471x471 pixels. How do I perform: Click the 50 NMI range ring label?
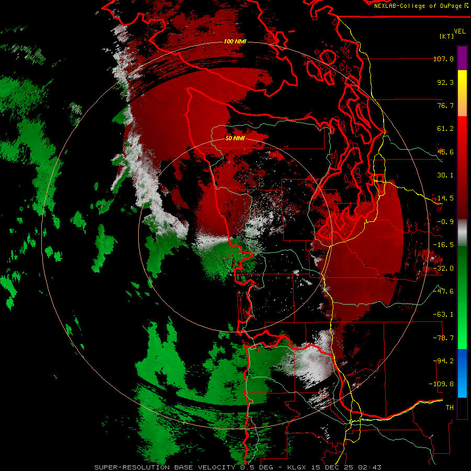(x=235, y=138)
